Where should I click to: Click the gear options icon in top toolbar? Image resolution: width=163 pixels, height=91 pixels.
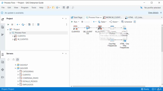tap(57, 8)
